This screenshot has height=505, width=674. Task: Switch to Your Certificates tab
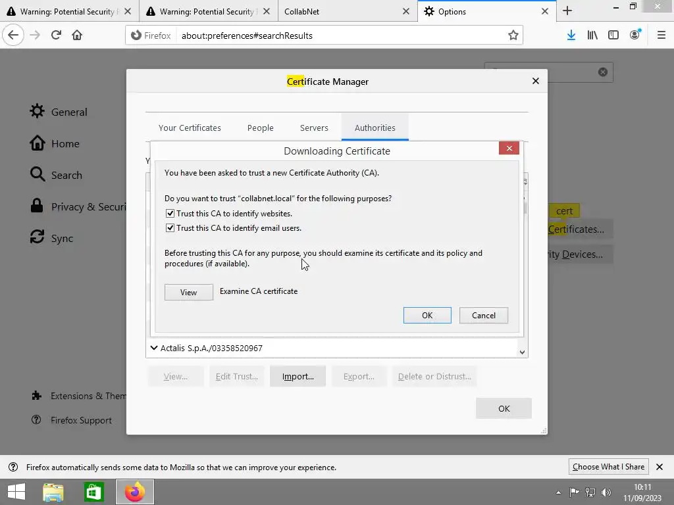point(190,128)
